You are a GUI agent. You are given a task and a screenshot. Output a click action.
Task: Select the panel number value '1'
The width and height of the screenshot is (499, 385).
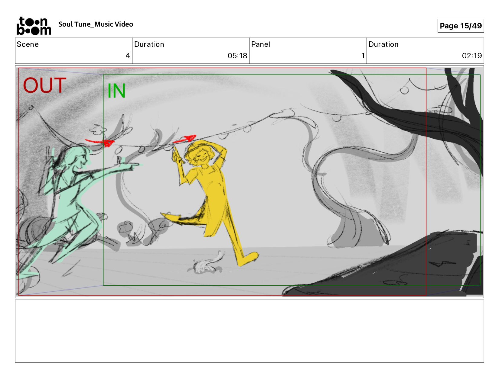pos(363,56)
